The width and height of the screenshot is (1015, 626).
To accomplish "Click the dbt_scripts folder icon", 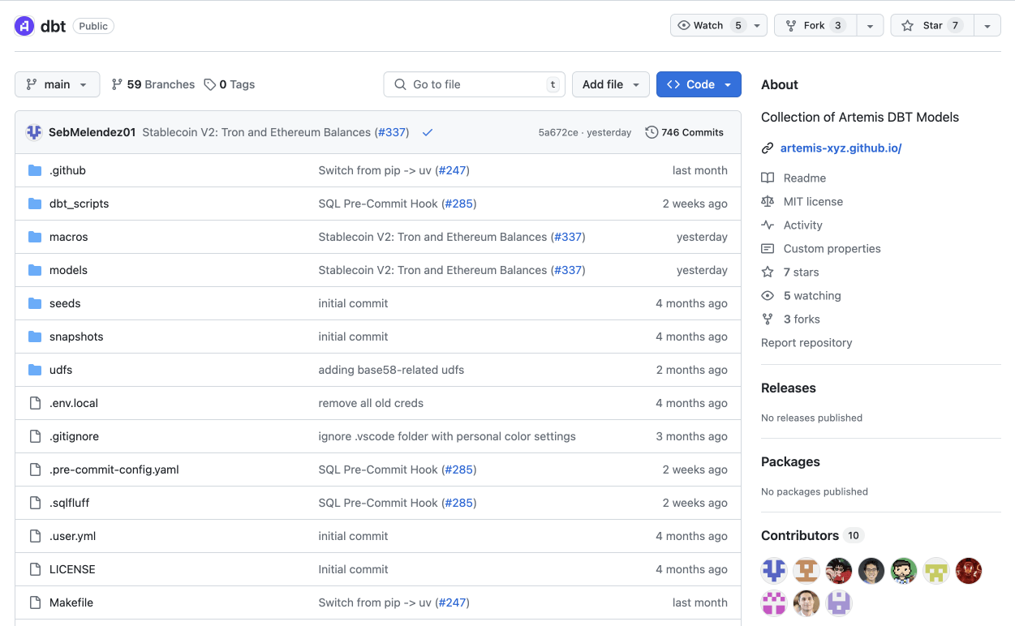I will 35,204.
